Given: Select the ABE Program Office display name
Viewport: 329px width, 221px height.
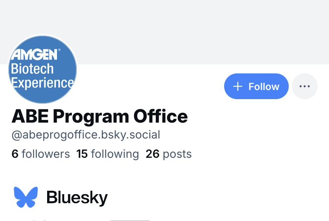Looking at the screenshot, I should [100, 116].
